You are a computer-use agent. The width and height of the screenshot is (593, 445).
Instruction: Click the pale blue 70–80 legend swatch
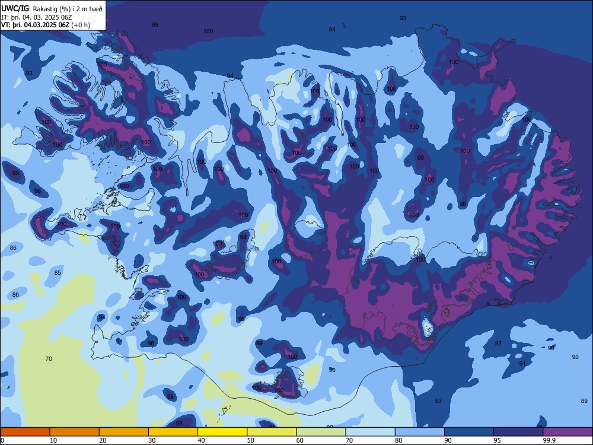[x=370, y=432]
